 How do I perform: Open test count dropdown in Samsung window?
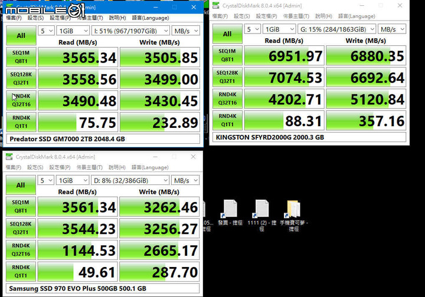[46, 180]
